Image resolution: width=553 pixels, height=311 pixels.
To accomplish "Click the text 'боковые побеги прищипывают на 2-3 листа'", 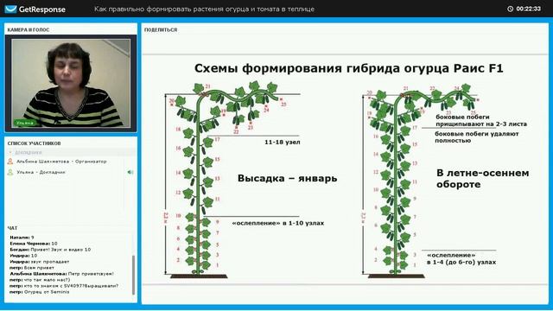I will tap(481, 120).
